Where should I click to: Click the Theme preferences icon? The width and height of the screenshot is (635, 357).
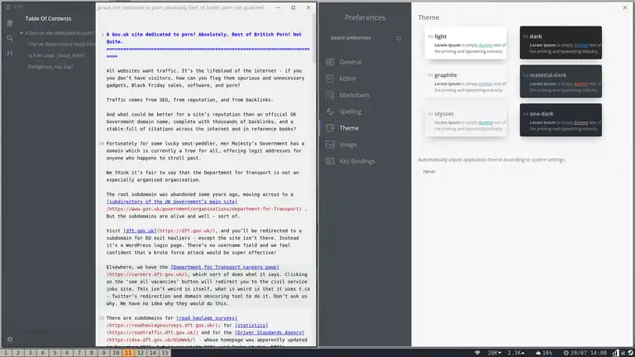pyautogui.click(x=330, y=128)
